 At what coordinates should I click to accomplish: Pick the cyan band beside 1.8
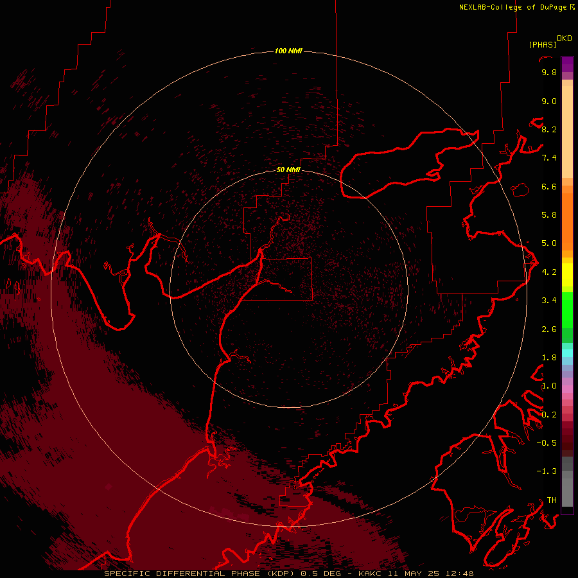tap(567, 353)
